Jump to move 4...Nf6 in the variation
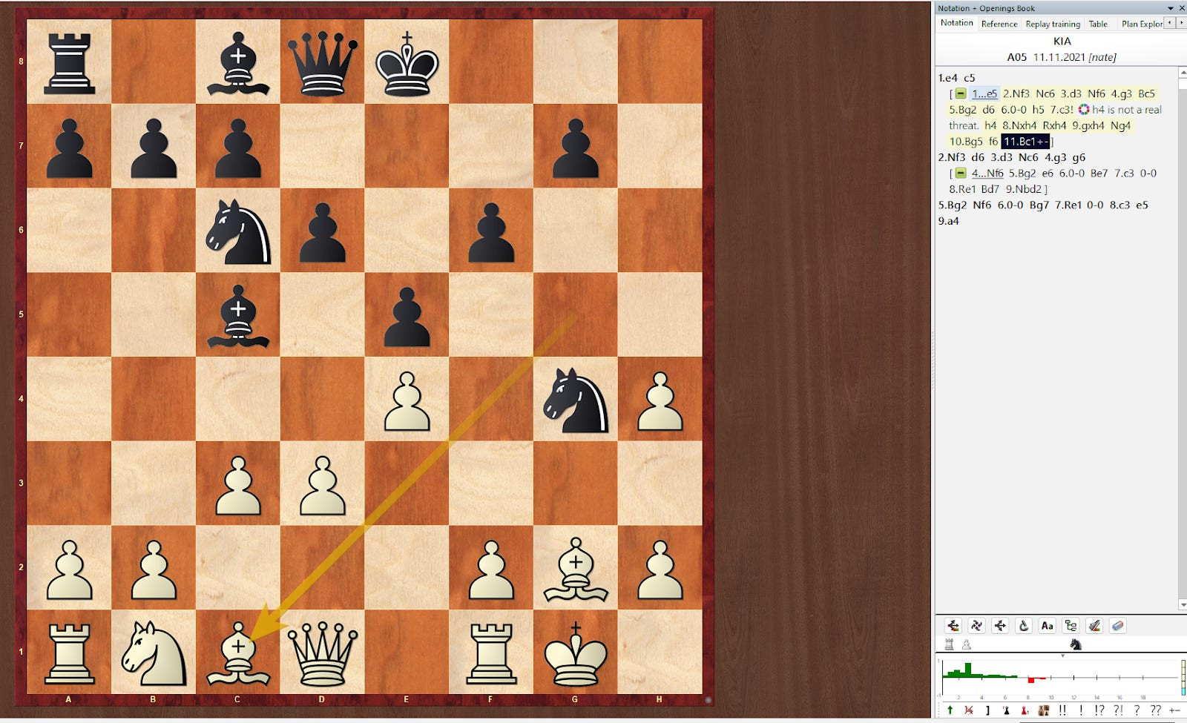1187x723 pixels. [x=987, y=173]
